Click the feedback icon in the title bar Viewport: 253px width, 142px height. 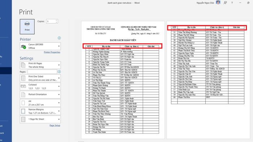225,3
